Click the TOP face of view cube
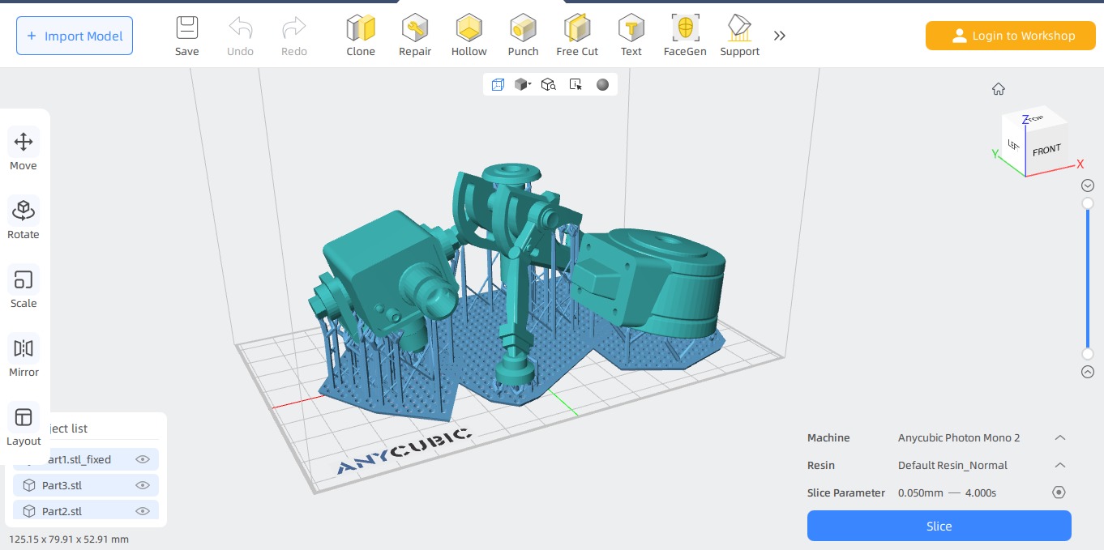Image resolution: width=1104 pixels, height=550 pixels. [1035, 119]
